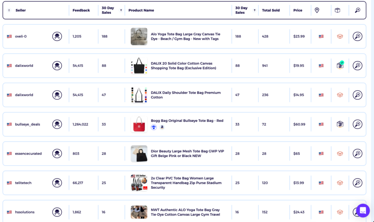Click Amazon 'a' badge under Bogg Bag
The width and height of the screenshot is (374, 222).
click(162, 127)
